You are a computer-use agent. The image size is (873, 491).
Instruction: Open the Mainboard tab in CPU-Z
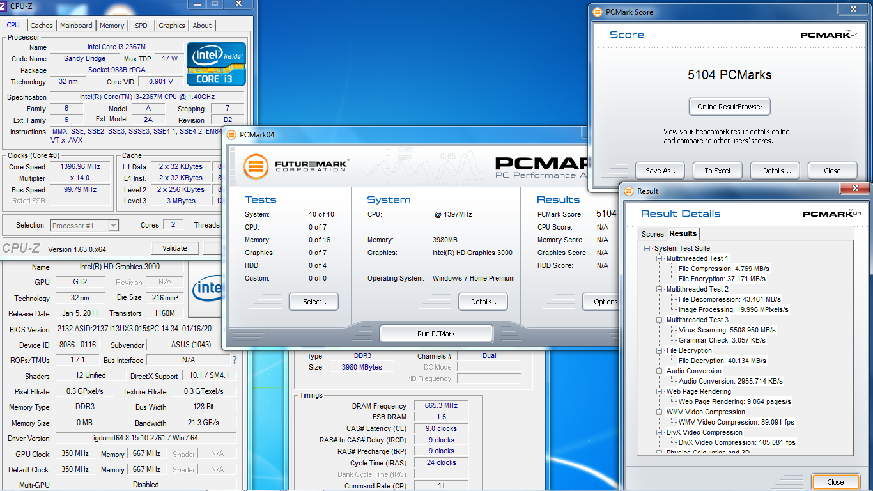tap(76, 26)
